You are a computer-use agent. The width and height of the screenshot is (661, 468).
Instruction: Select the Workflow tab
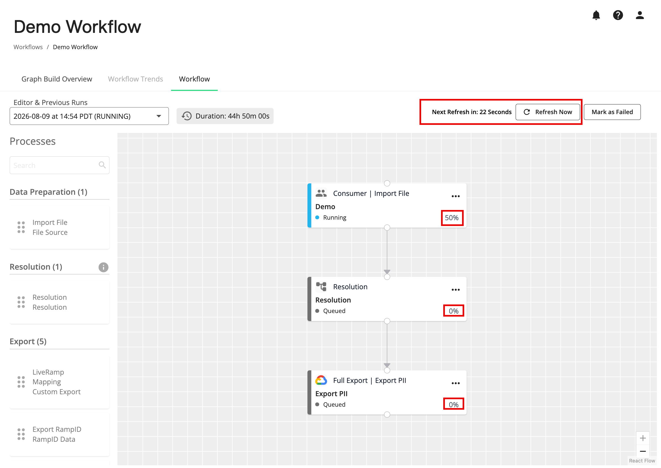[194, 79]
